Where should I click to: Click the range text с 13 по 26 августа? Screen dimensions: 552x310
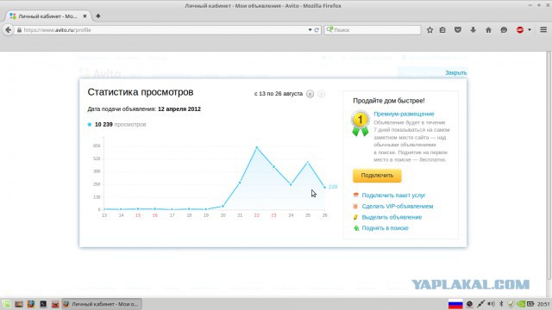tap(279, 94)
